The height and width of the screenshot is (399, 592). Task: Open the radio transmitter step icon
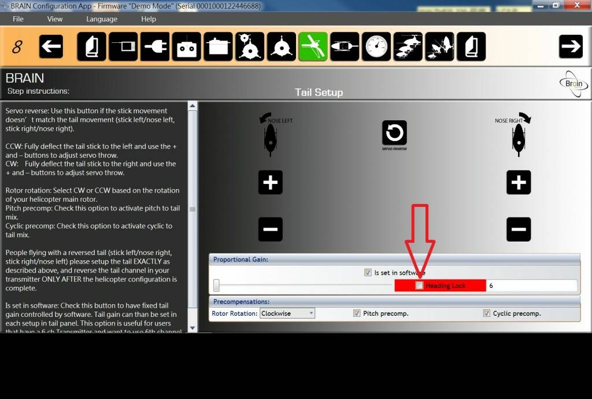pos(187,46)
